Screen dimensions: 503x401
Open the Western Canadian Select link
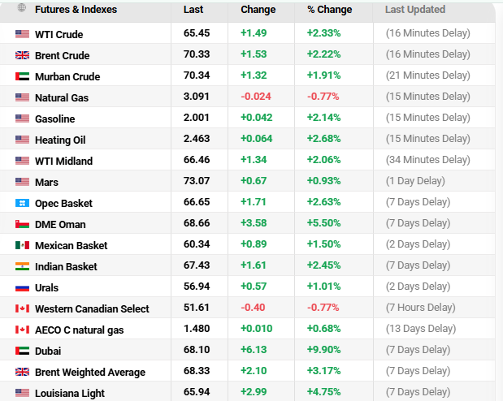[x=92, y=308]
